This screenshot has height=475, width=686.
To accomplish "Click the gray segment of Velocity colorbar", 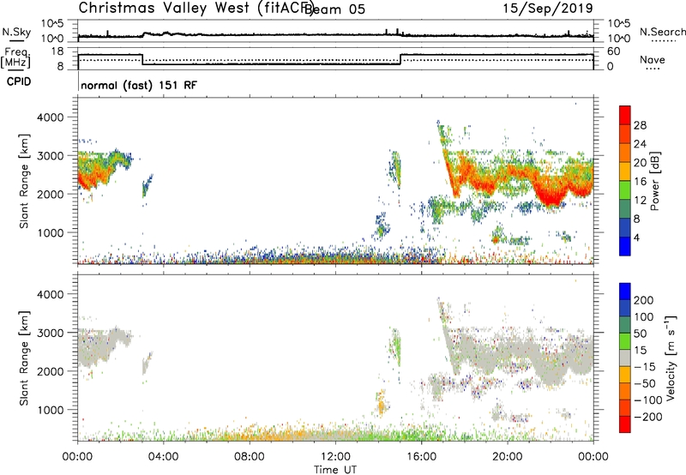I will pos(625,358).
